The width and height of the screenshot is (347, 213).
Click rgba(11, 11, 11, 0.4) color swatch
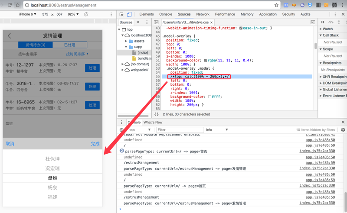pos(205,60)
